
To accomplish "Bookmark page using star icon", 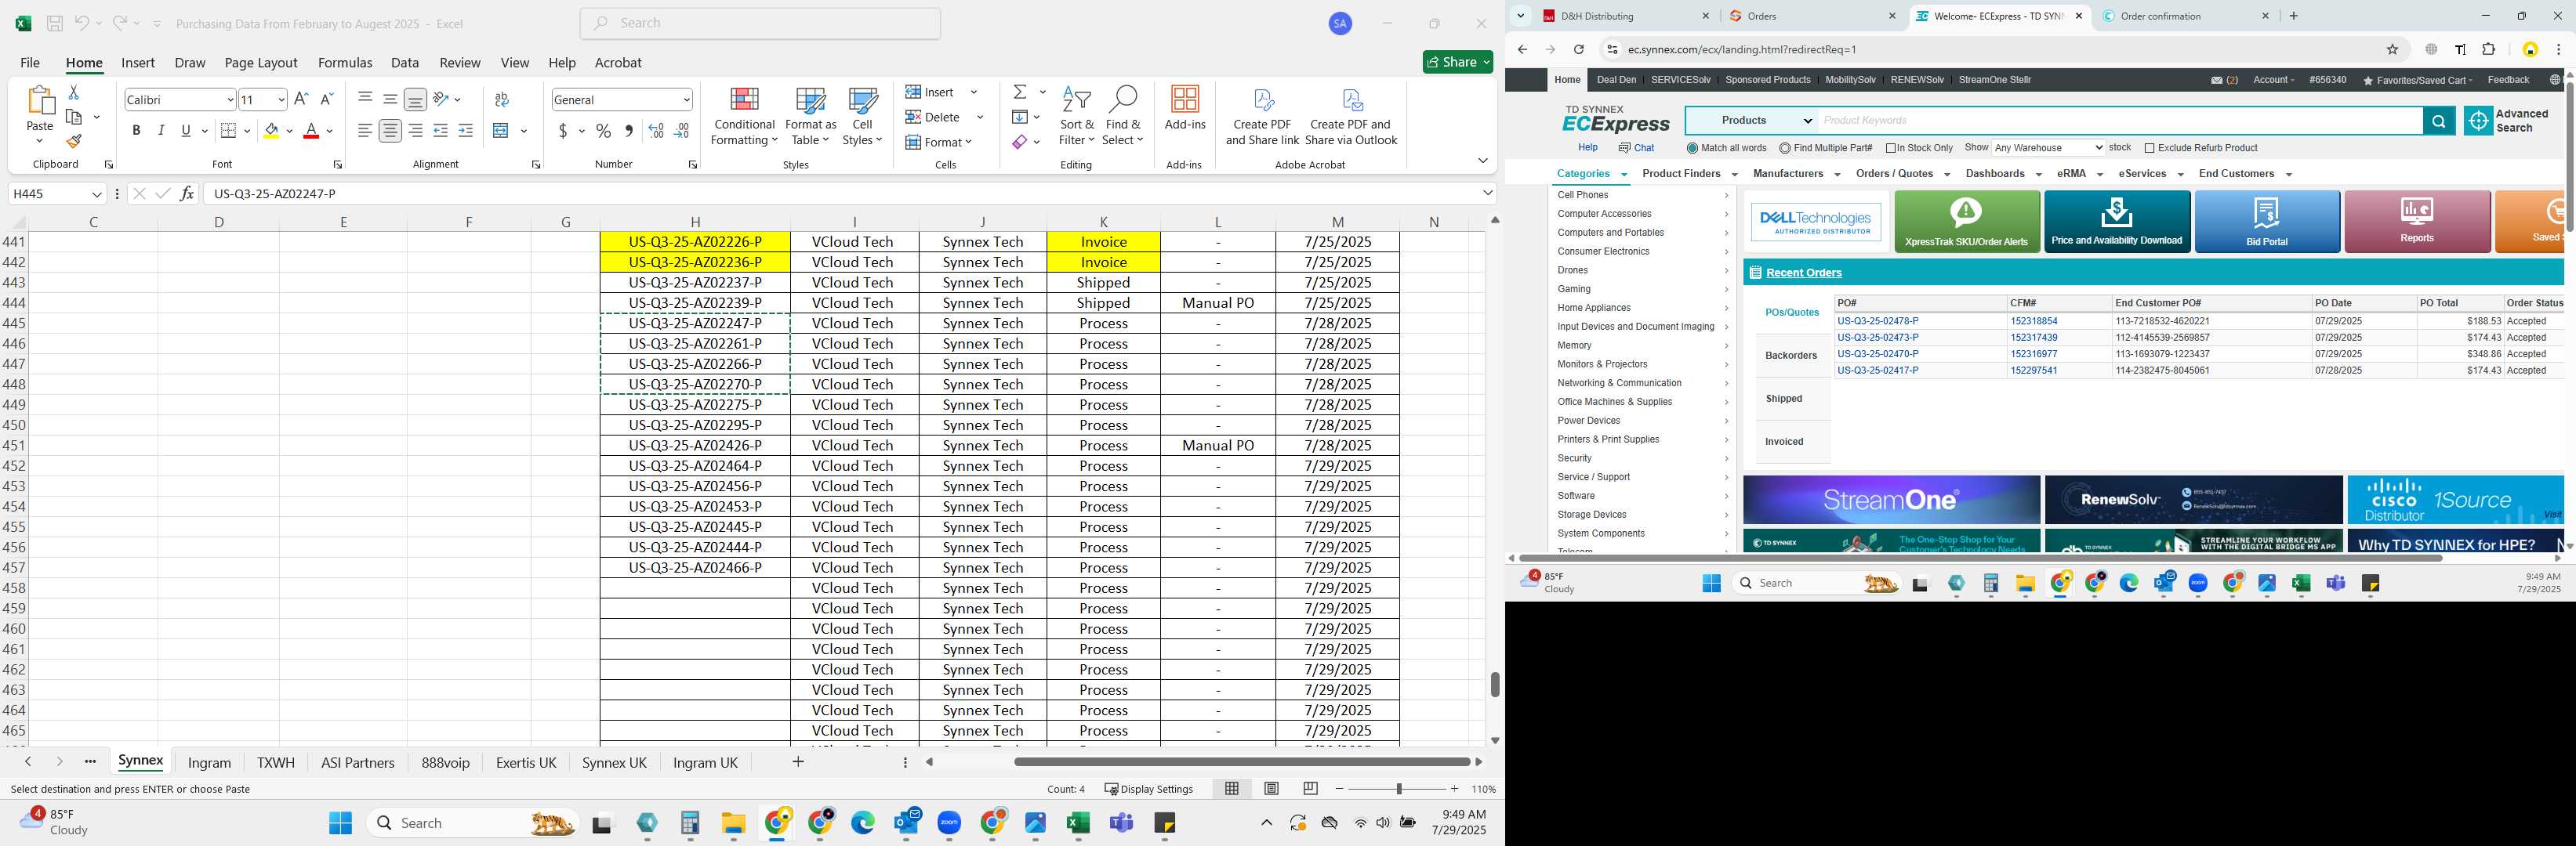I will tap(2393, 49).
